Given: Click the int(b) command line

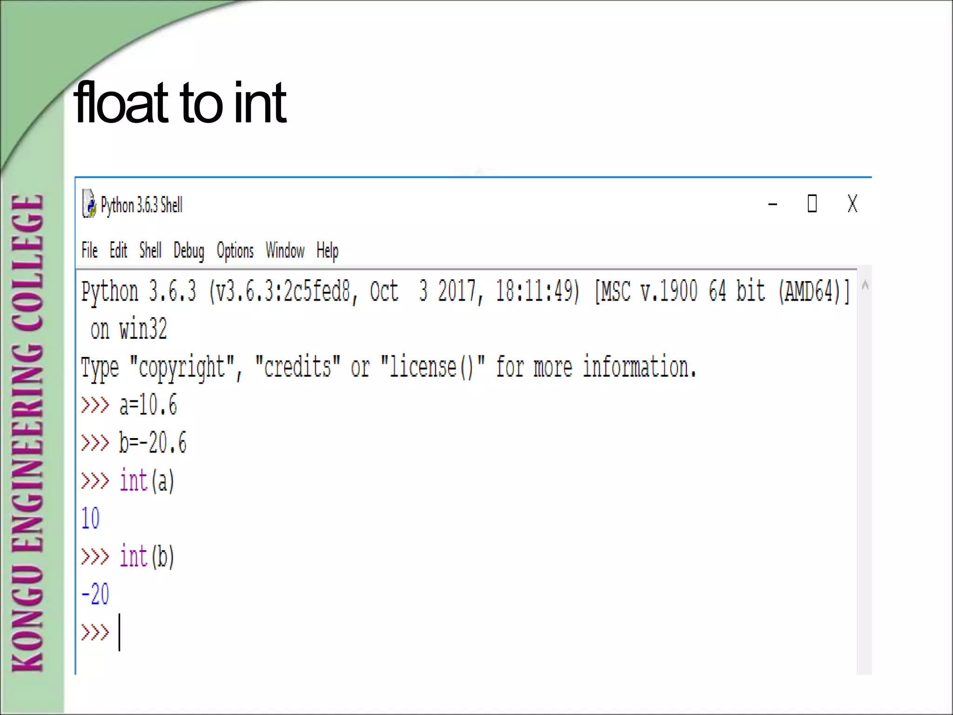Looking at the screenshot, I should [x=147, y=556].
